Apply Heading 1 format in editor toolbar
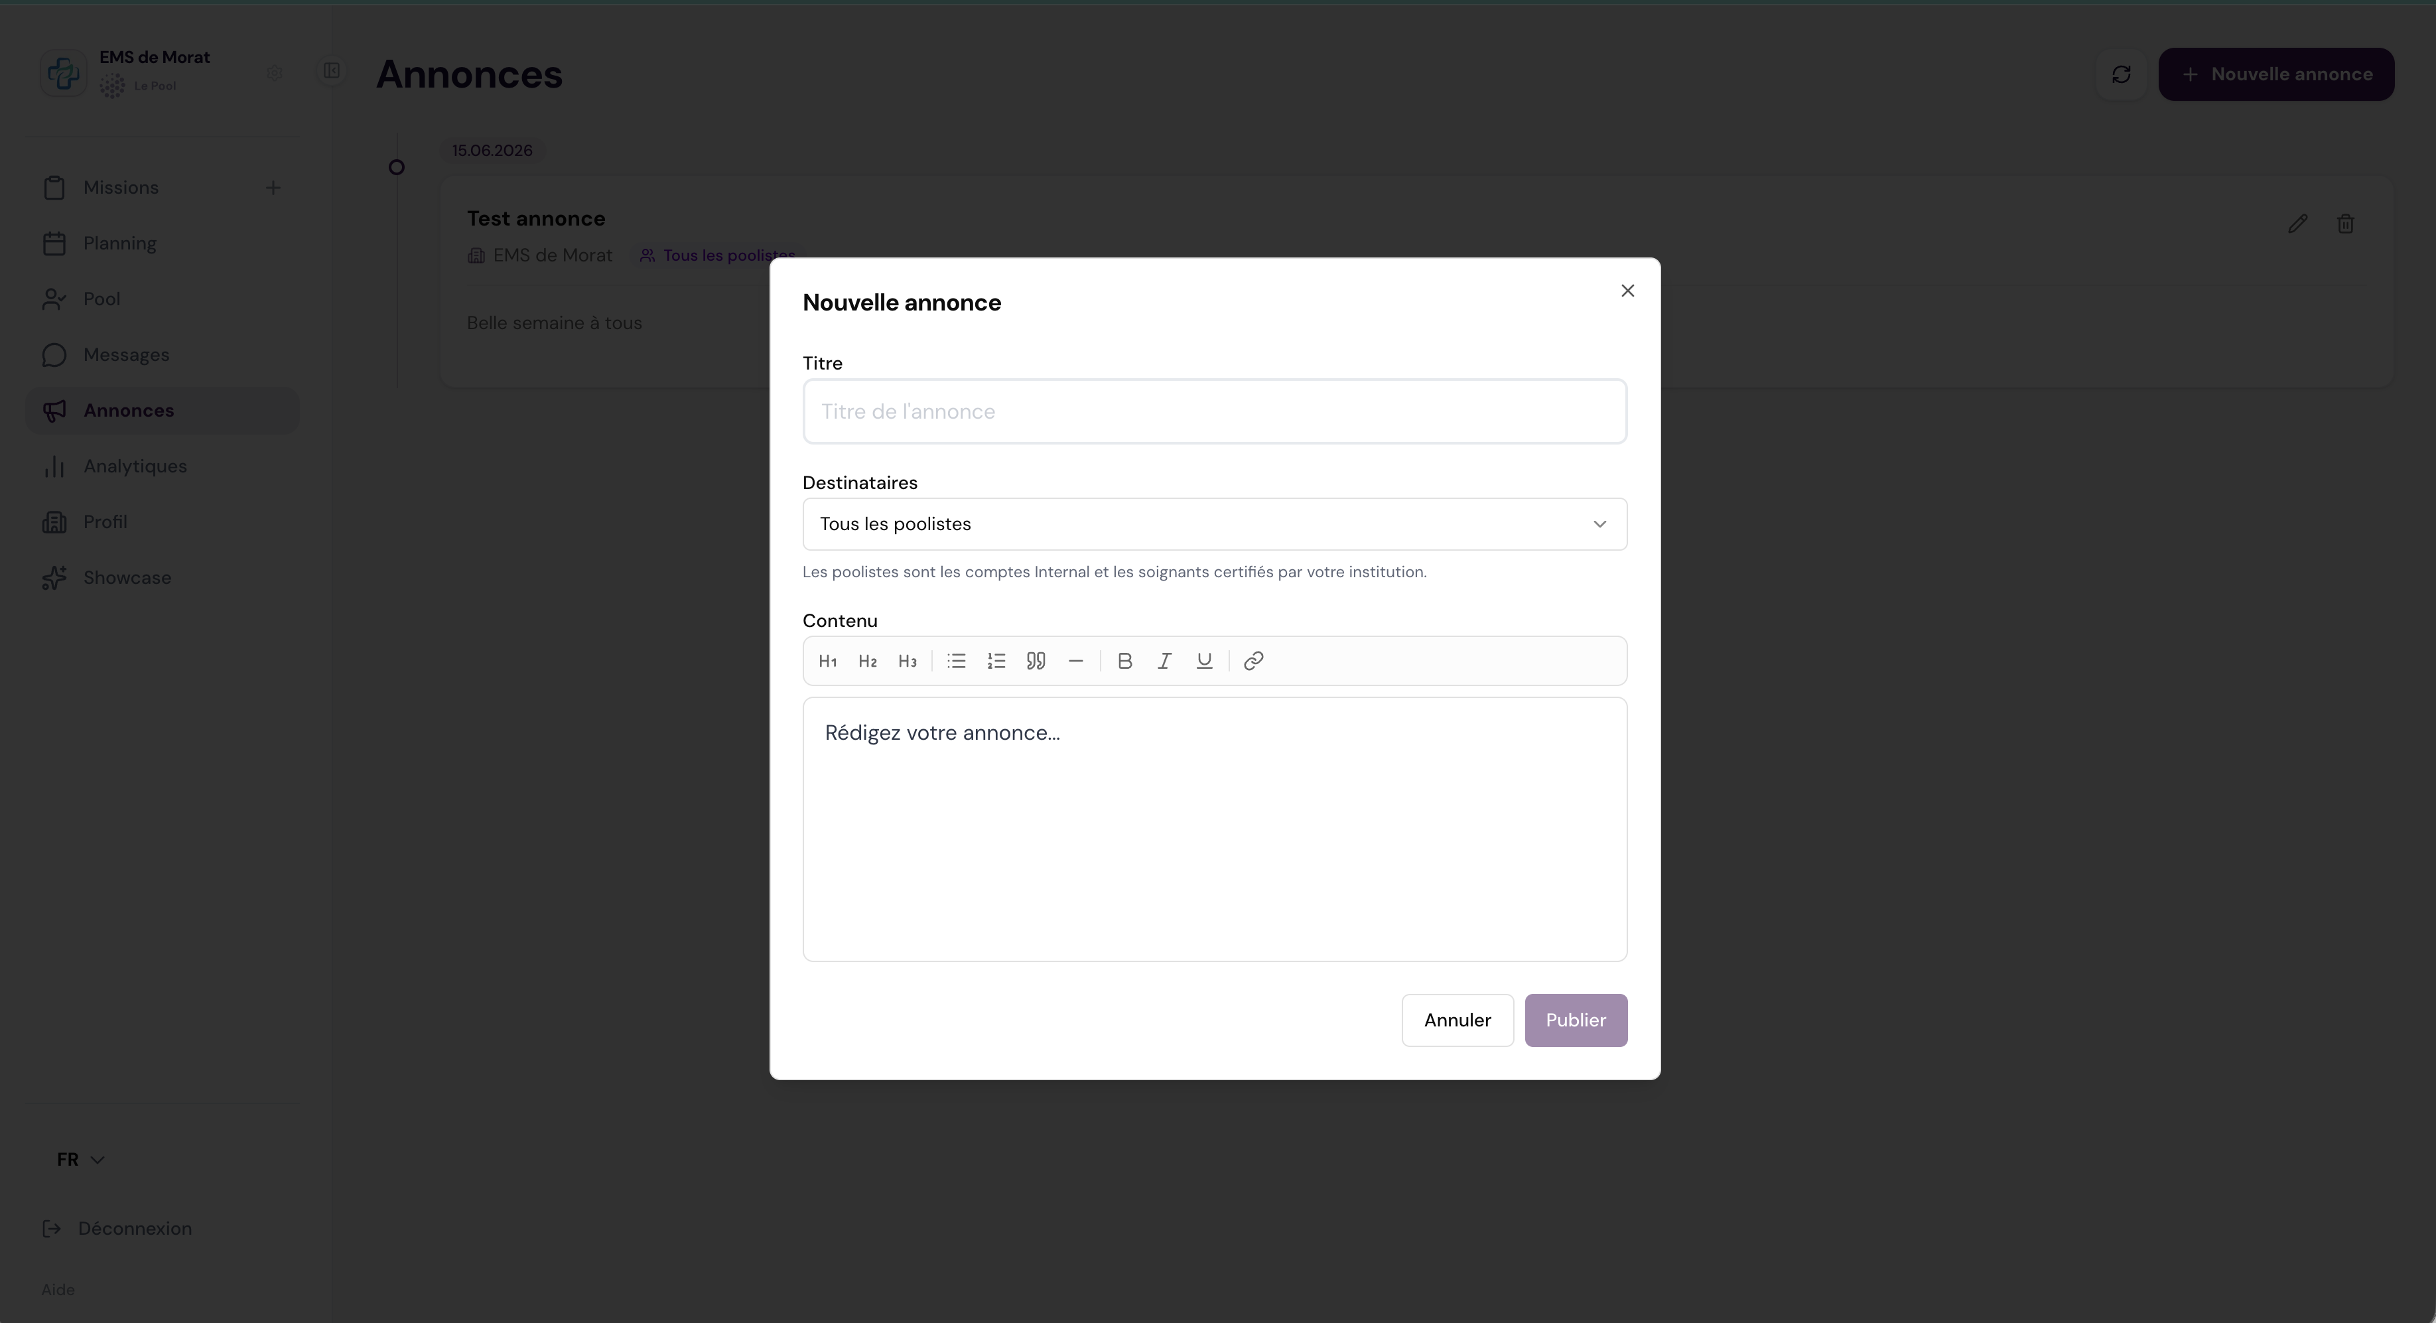Image resolution: width=2436 pixels, height=1323 pixels. point(827,661)
